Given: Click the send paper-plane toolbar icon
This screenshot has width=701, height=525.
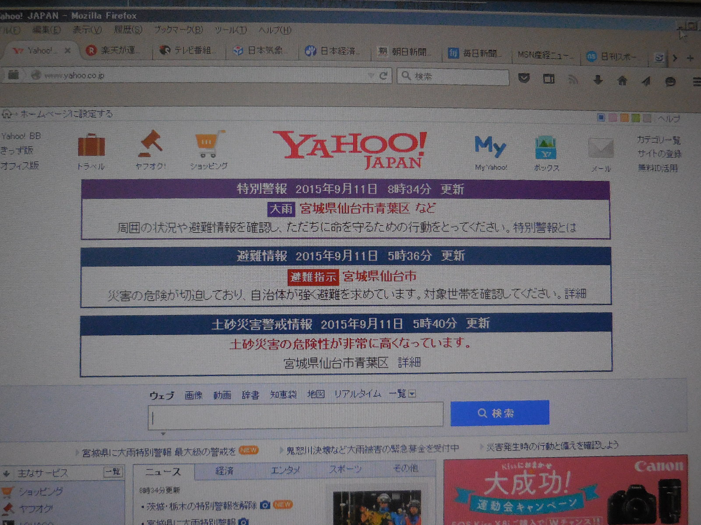Looking at the screenshot, I should pyautogui.click(x=646, y=81).
